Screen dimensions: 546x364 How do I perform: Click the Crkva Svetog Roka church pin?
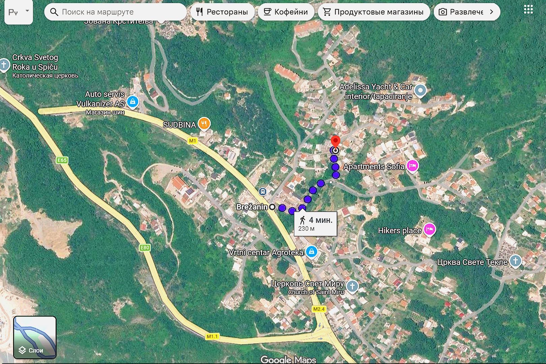(x=4, y=65)
